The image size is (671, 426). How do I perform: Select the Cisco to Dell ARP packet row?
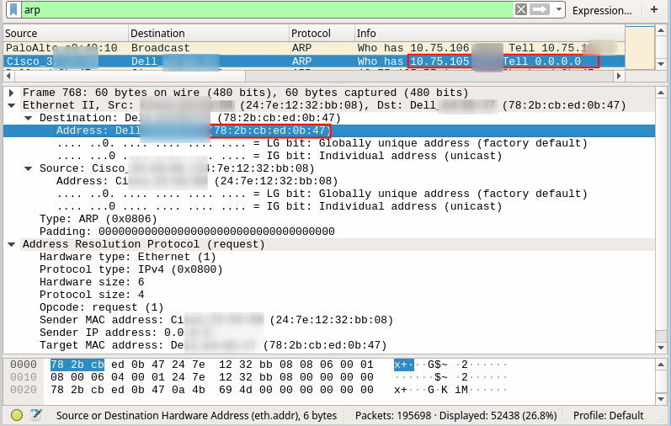click(314, 61)
